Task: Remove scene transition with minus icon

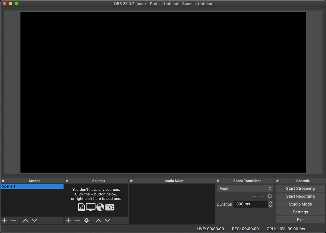Action: (262, 196)
